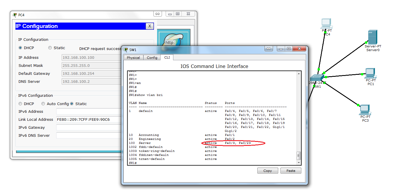This screenshot has height=191, width=411.
Task: Click the IP Address field 192.168.100.100
Action: point(91,57)
